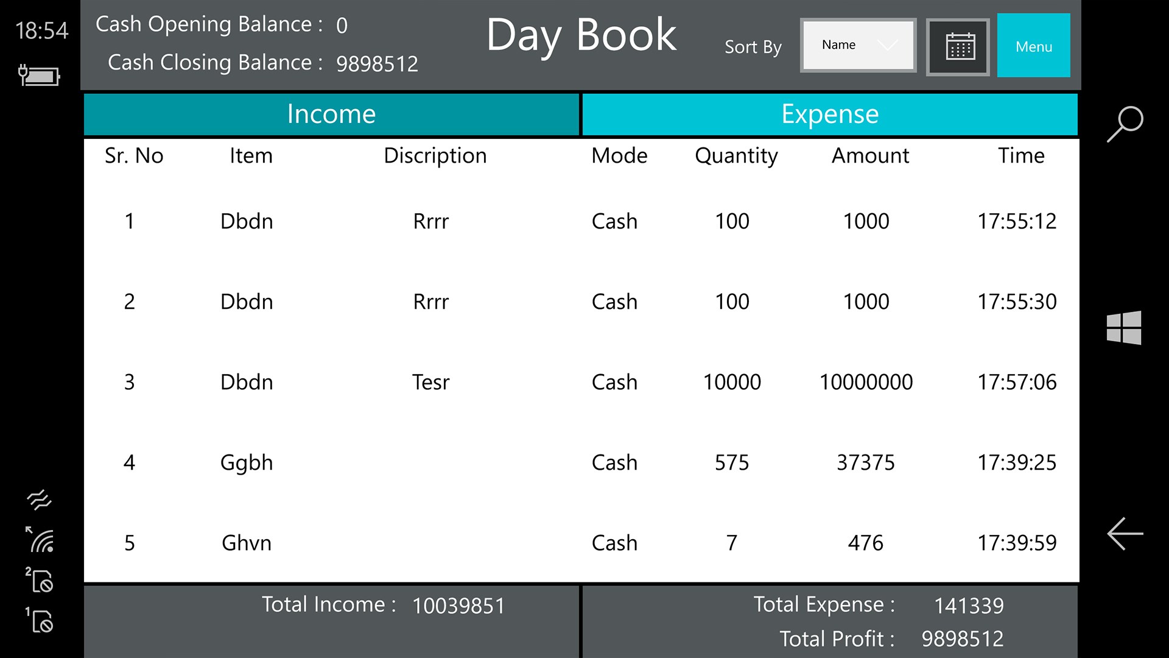Tap the phone search icon
Viewport: 1169px width, 658px height.
(x=1125, y=124)
